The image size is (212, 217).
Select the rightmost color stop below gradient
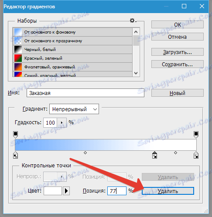point(196,155)
